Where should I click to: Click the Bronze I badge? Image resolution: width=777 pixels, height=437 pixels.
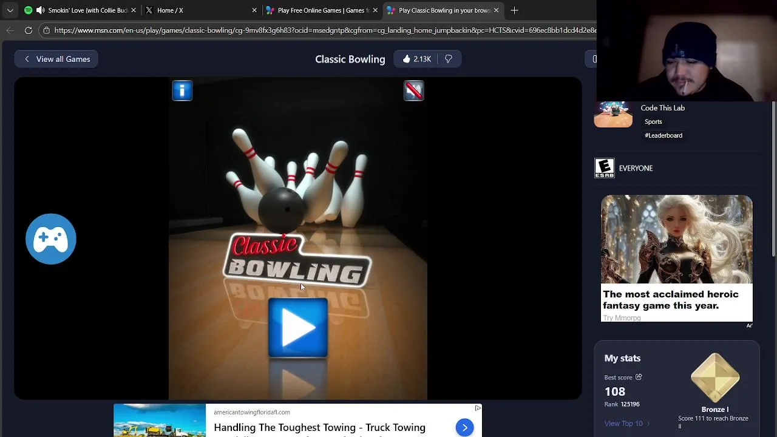(715, 378)
